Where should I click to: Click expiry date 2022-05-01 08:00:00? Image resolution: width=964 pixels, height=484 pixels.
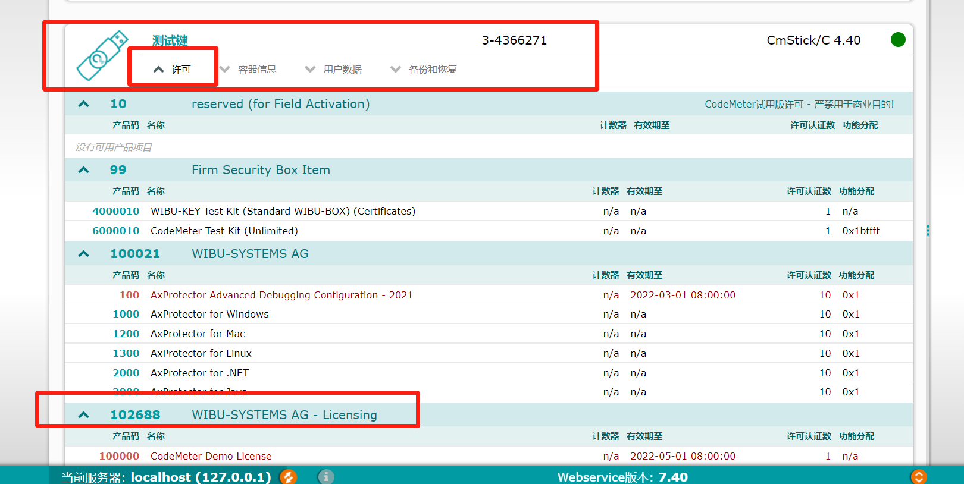coord(683,456)
